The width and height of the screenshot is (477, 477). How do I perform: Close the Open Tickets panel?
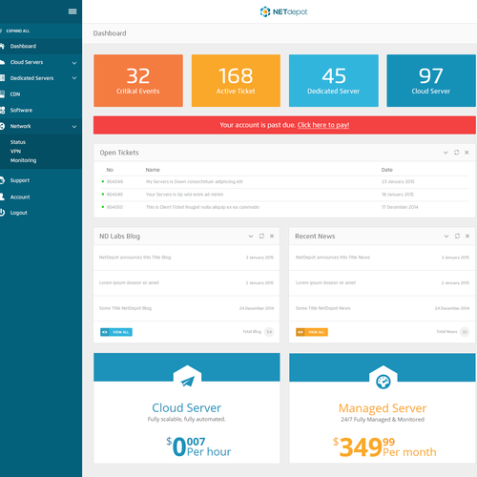[467, 153]
